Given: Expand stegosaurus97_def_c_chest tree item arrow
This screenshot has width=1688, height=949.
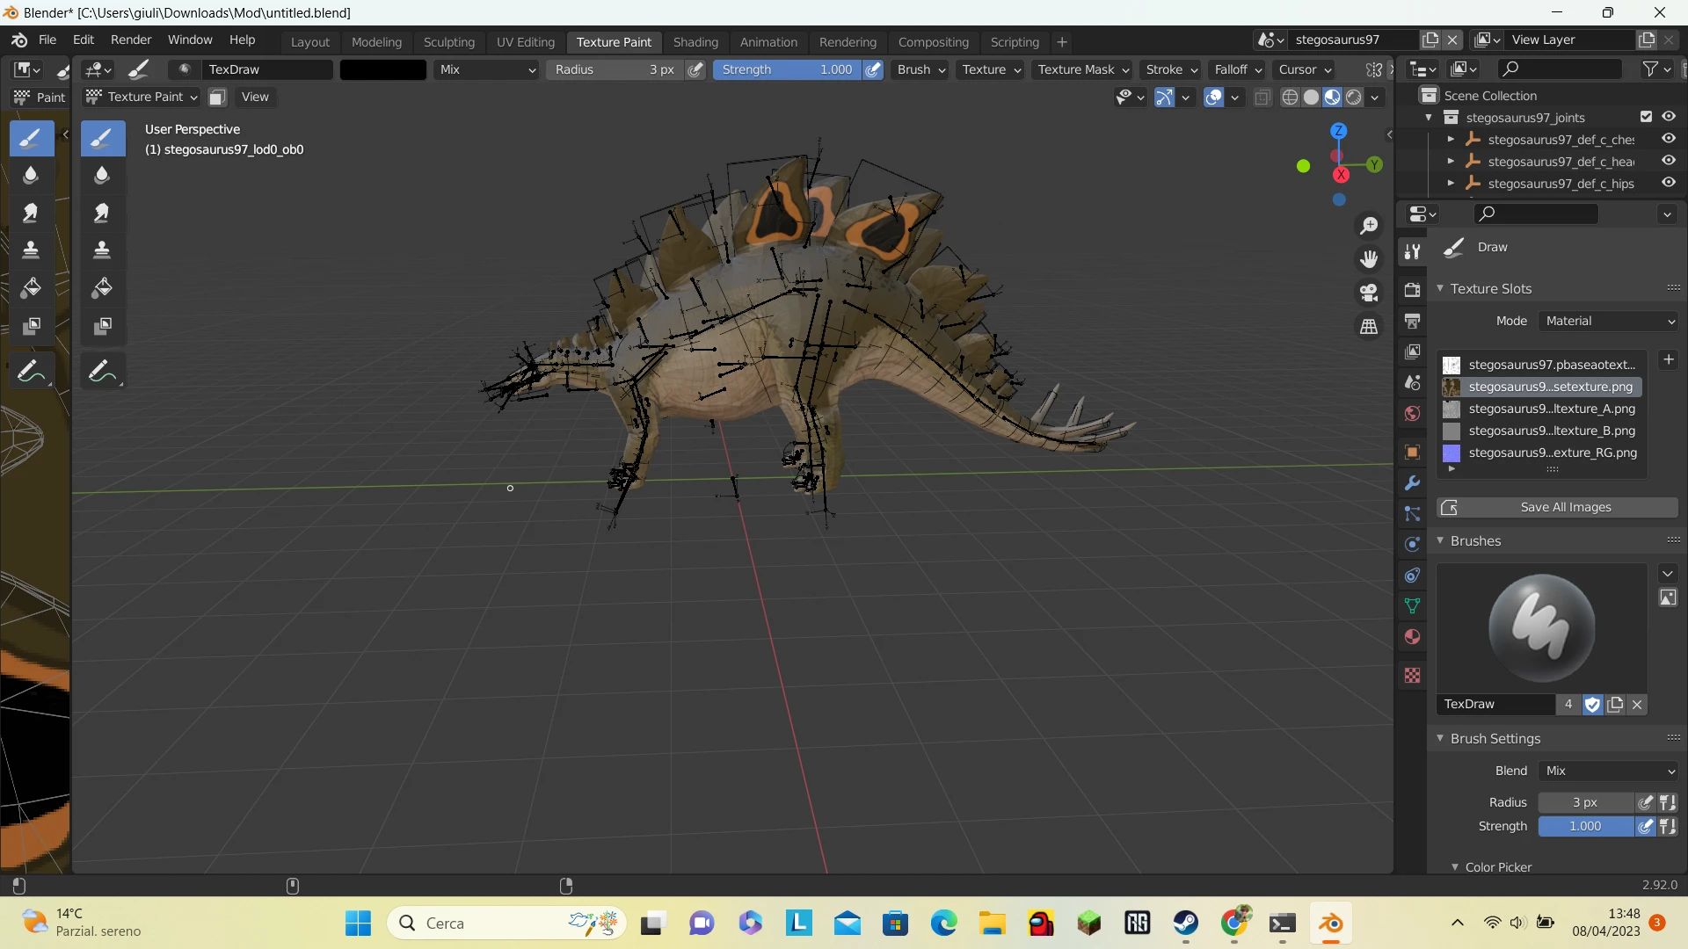Looking at the screenshot, I should (1451, 139).
